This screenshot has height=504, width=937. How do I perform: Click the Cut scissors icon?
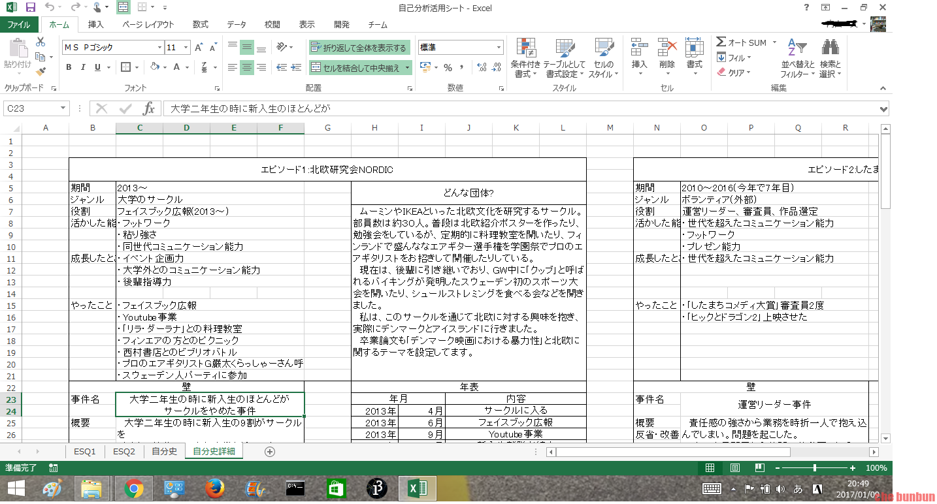pos(41,42)
